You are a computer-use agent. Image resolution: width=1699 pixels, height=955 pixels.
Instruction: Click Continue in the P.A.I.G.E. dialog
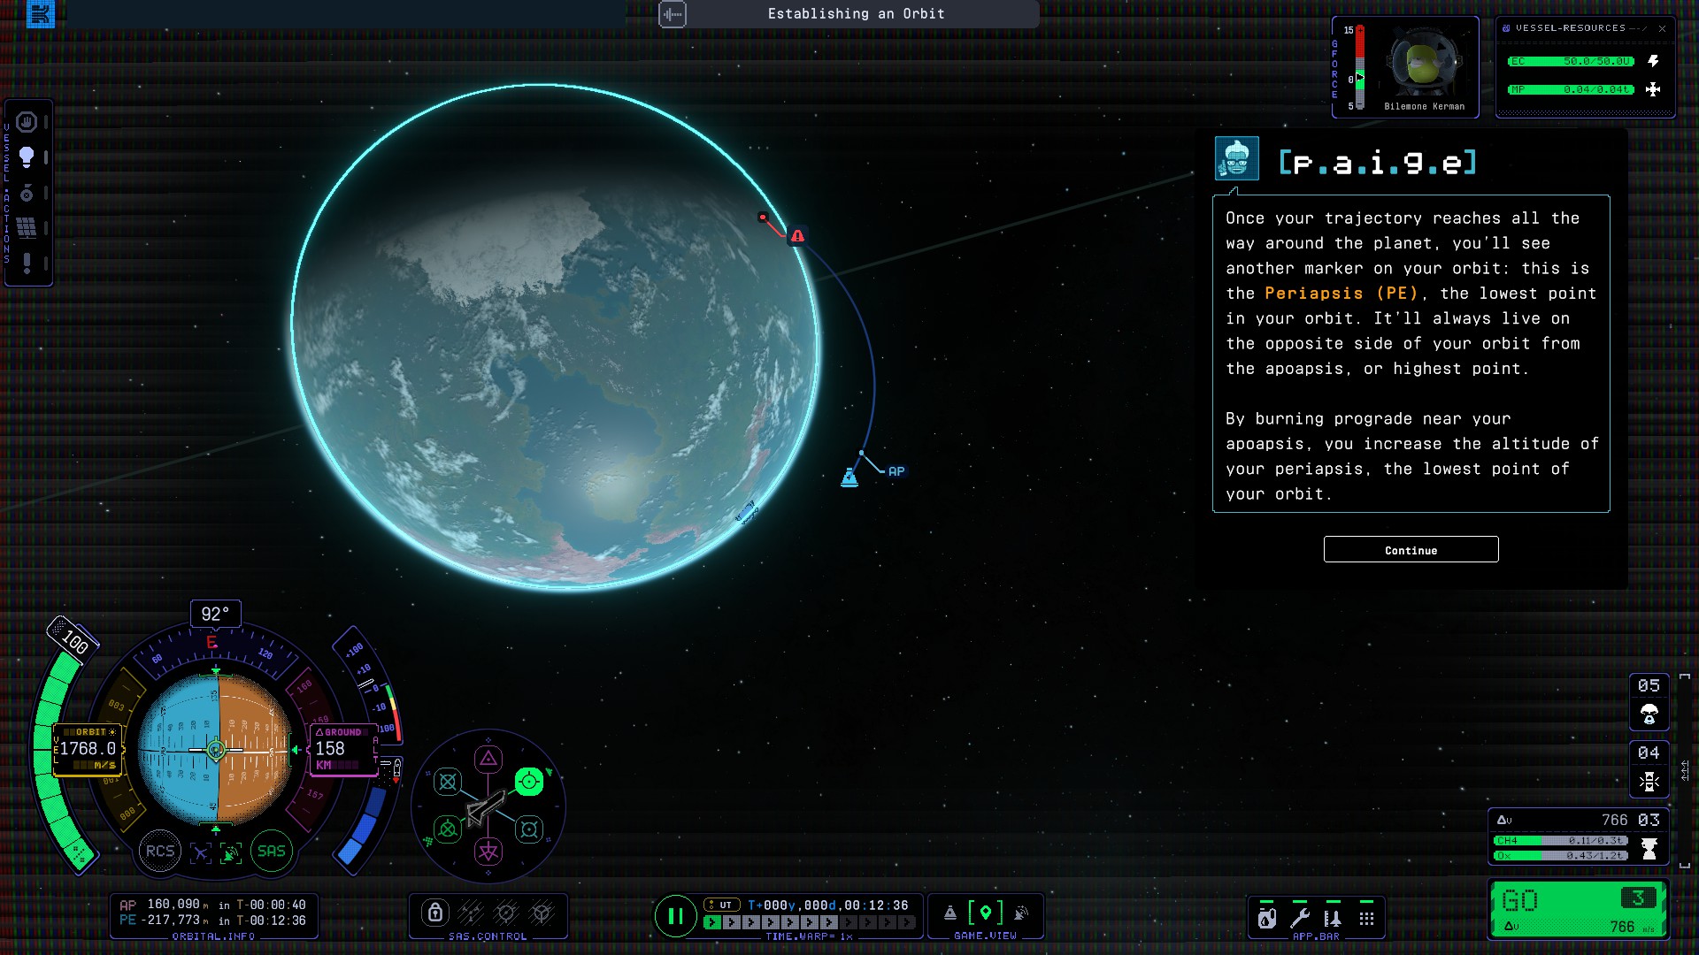[1411, 549]
